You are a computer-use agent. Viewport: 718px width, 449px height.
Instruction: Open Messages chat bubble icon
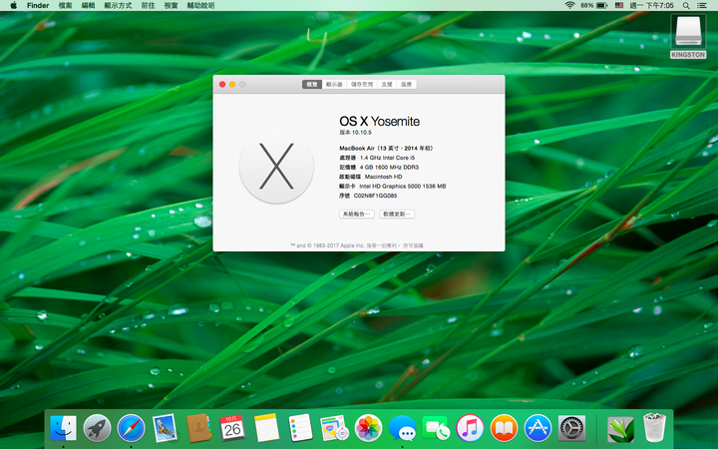tap(402, 428)
